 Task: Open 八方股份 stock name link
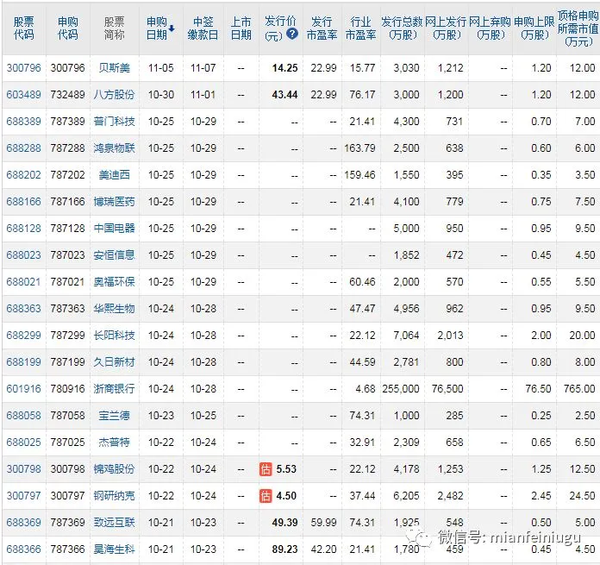(x=114, y=95)
